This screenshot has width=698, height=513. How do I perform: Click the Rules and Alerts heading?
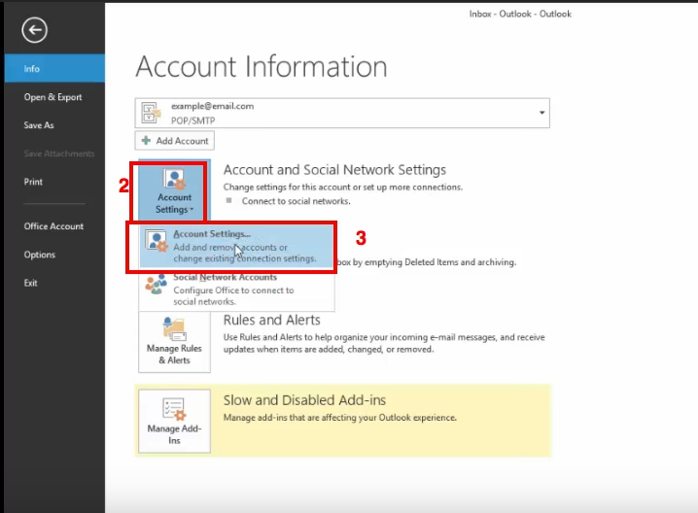point(272,320)
